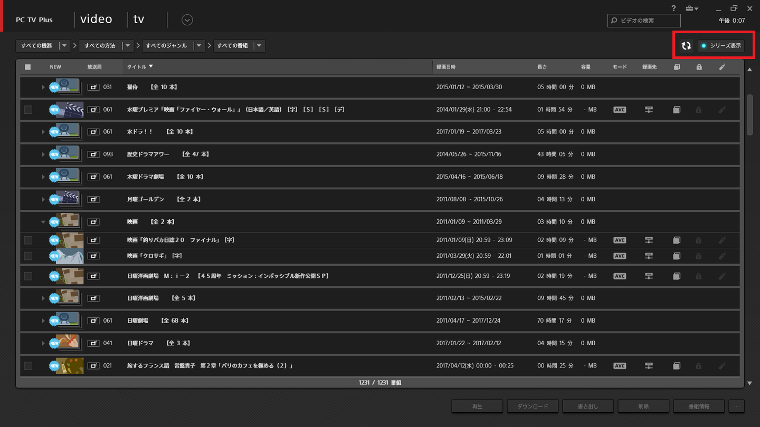Open the Help question mark icon
The height and width of the screenshot is (427, 760).
[673, 8]
